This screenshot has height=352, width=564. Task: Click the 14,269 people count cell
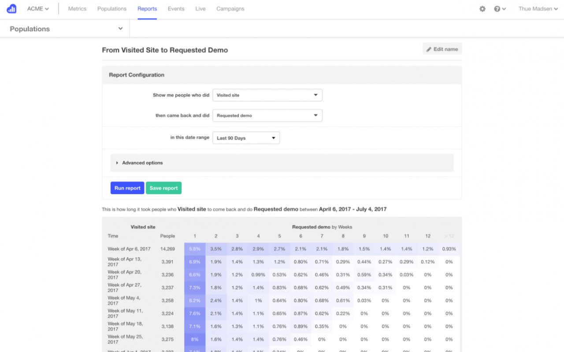point(167,249)
